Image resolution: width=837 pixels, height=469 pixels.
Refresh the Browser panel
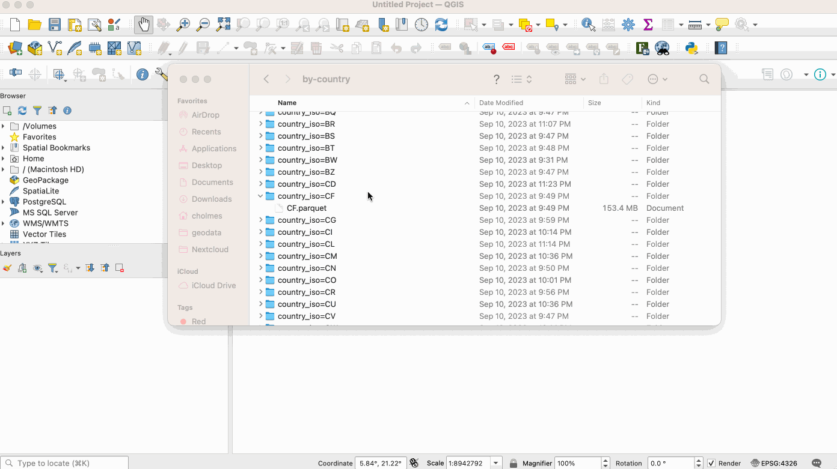click(x=22, y=110)
